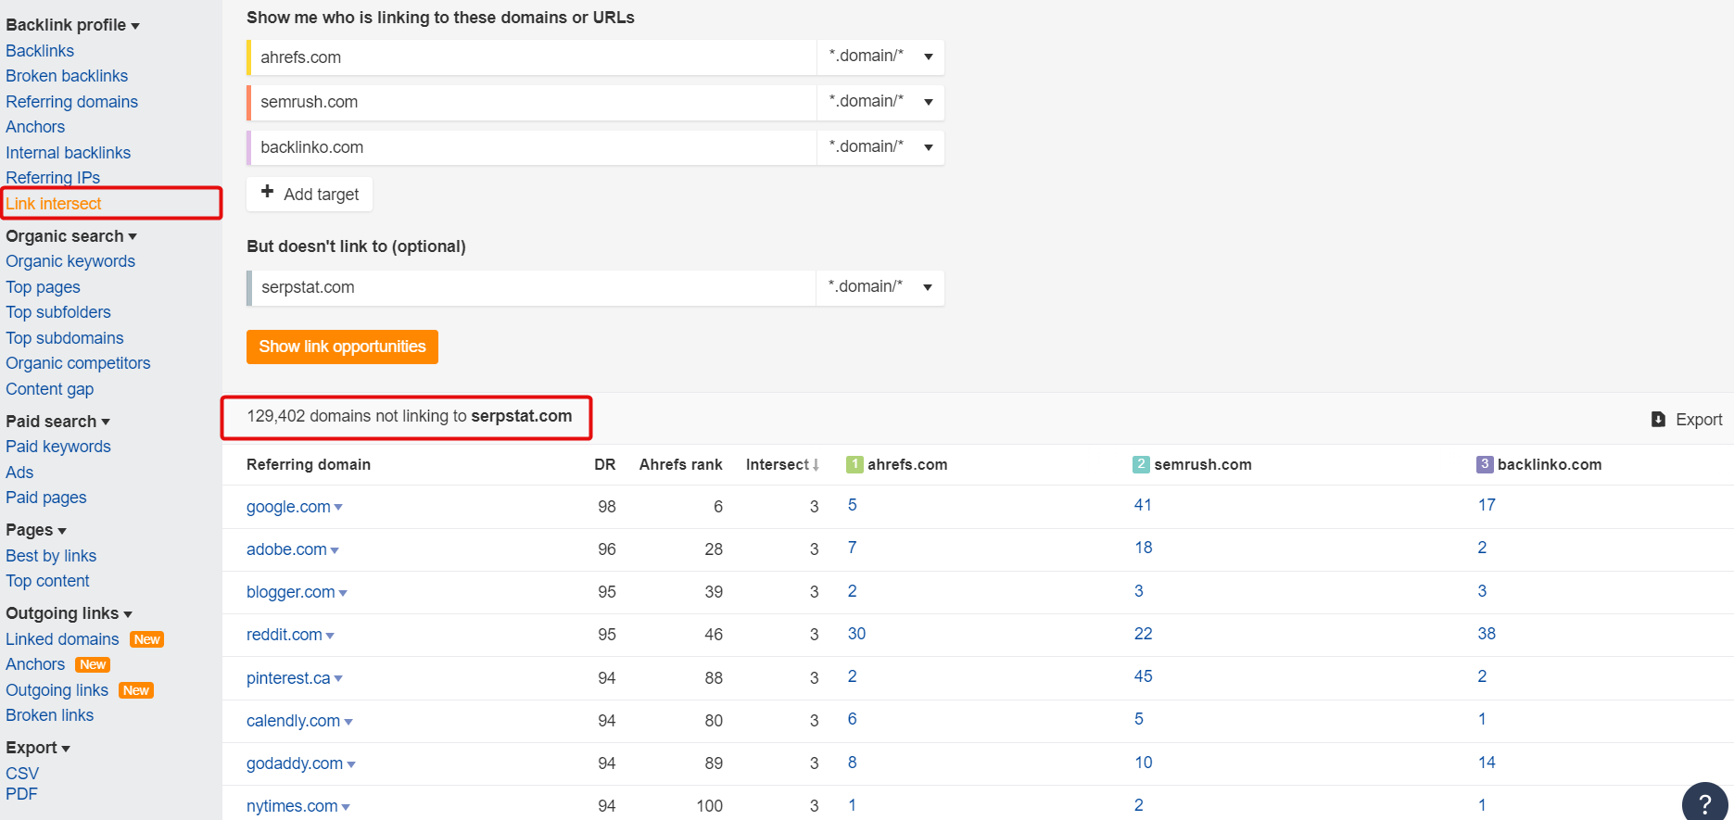
Task: Open Top subdomains report
Action: tap(64, 338)
